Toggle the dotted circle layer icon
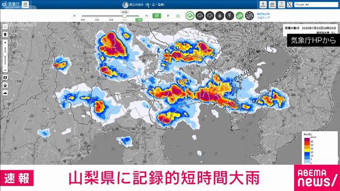 (x=249, y=15)
